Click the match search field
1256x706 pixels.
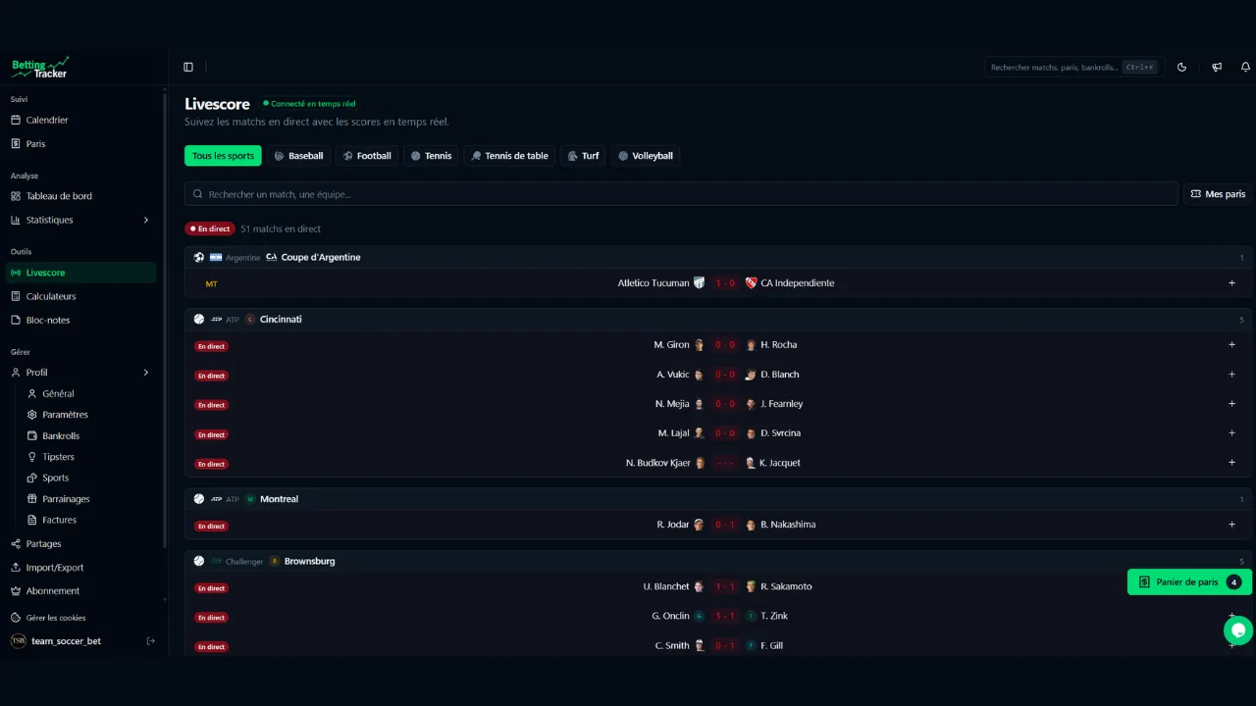click(681, 194)
